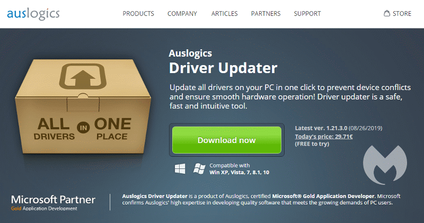Image resolution: width=424 pixels, height=223 pixels.
Task: Go to the ARTICLES section
Action: tap(224, 14)
